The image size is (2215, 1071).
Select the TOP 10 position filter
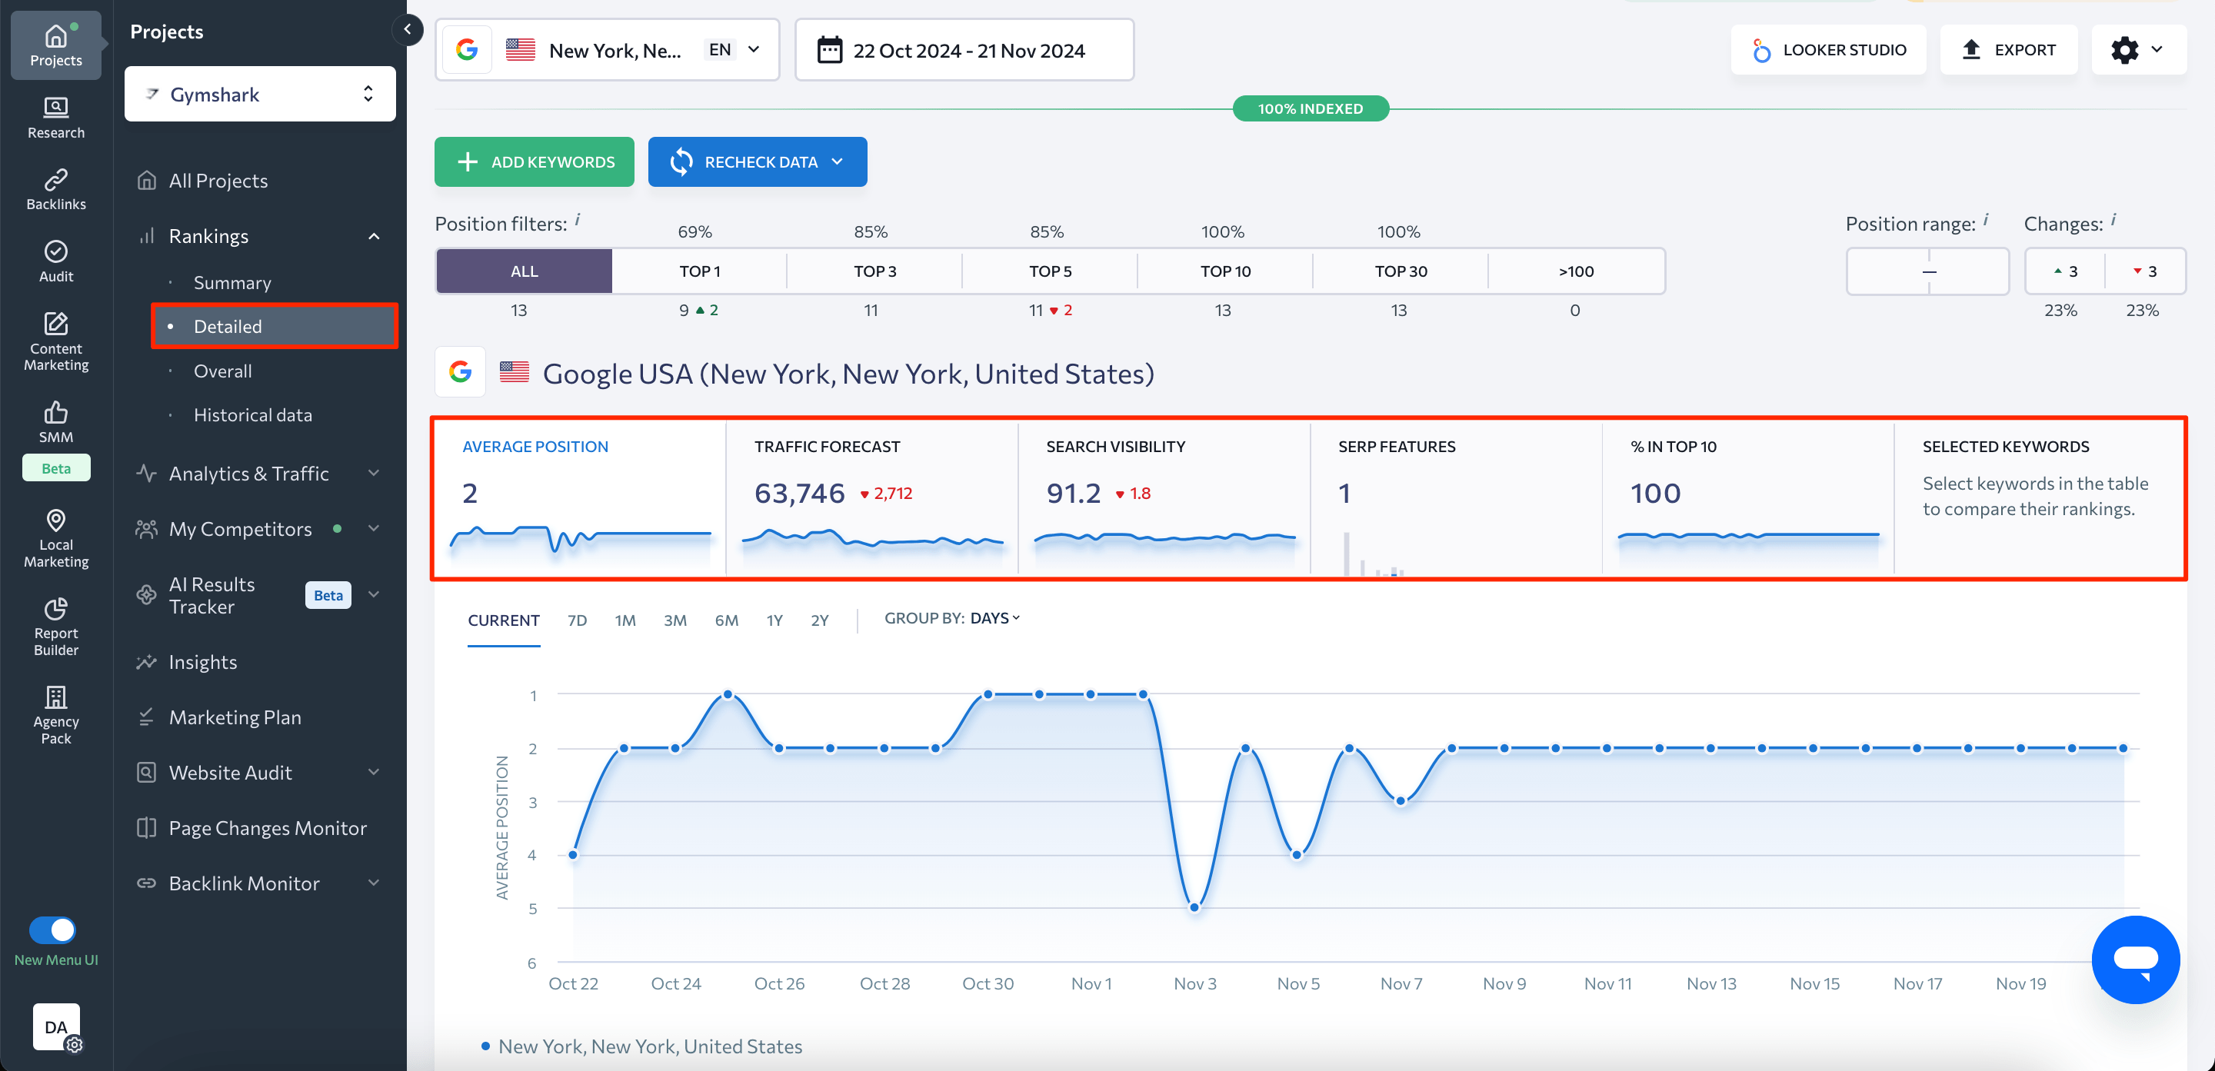click(1225, 271)
